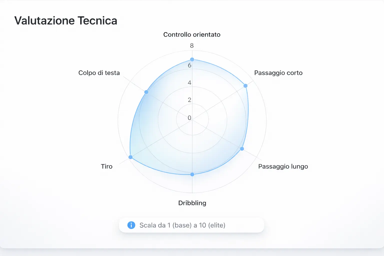The height and width of the screenshot is (256, 384).
Task: Click the scale note 'Scala da 1 (base) a 10 (elite)'
Action: [x=182, y=225]
